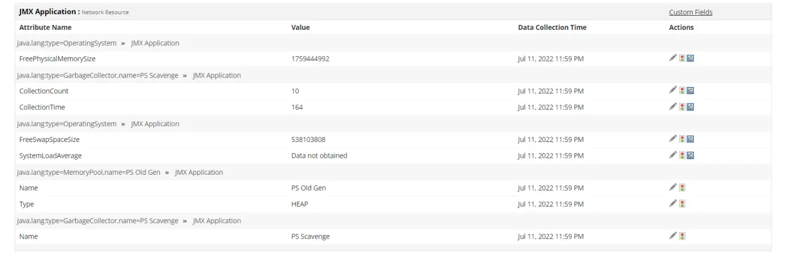View the SystemLoadAverage report graph

click(x=690, y=155)
